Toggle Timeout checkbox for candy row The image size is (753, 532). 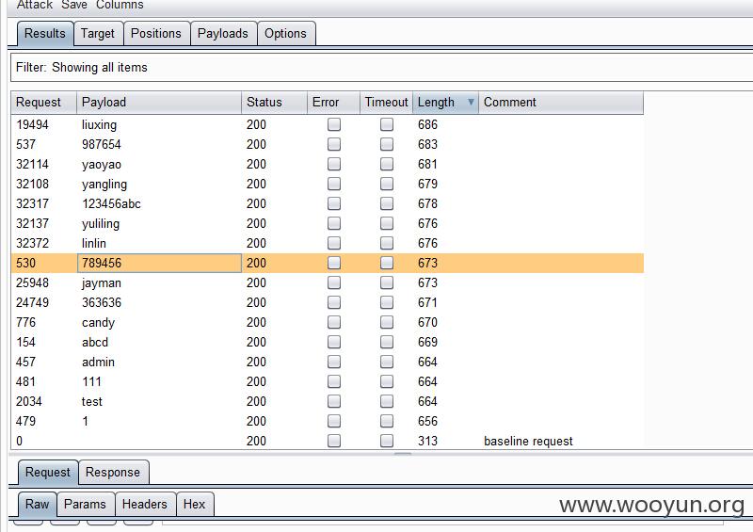click(x=387, y=322)
